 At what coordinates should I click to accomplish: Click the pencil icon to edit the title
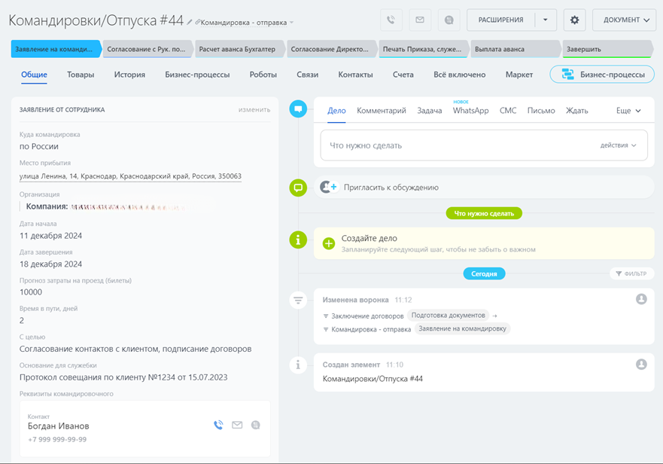(190, 23)
